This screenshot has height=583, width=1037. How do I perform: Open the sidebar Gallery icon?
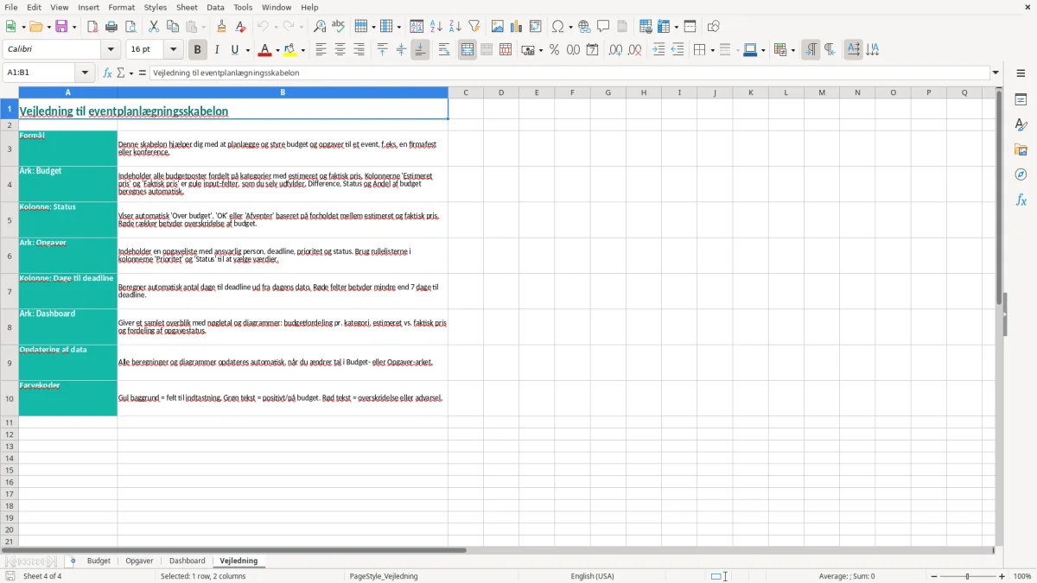[1021, 150]
